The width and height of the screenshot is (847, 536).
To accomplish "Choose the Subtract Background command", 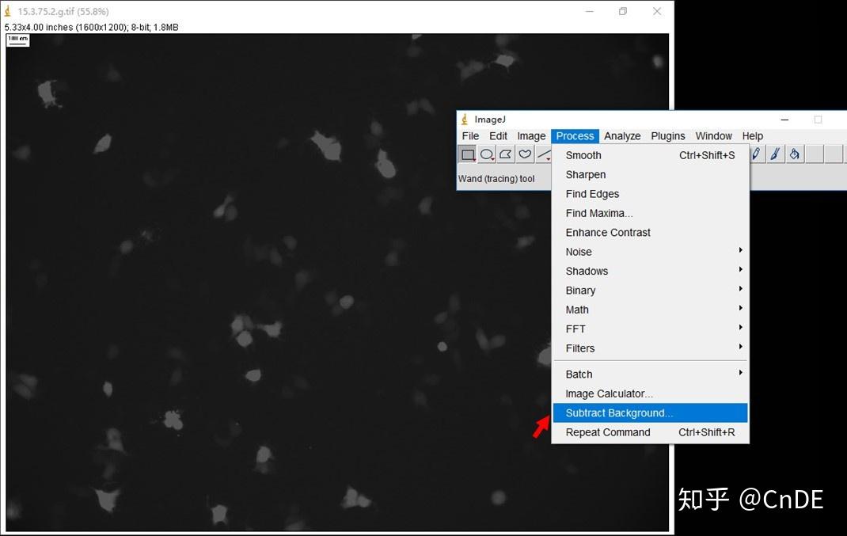I will coord(617,412).
